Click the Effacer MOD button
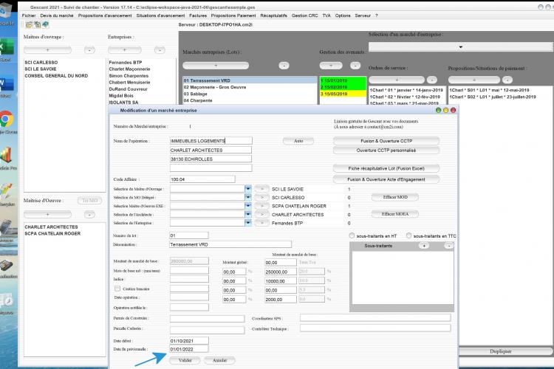 395,197
